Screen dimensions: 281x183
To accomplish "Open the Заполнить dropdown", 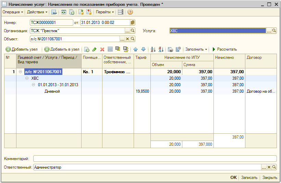I will [x=196, y=49].
